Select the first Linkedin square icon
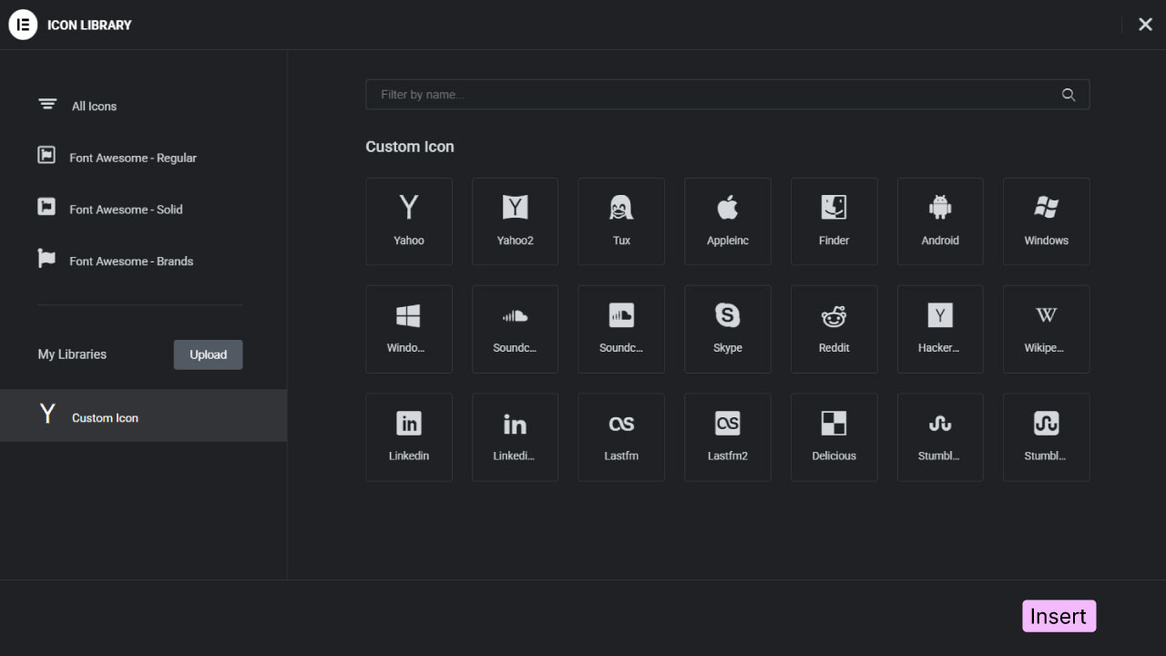 (x=408, y=436)
